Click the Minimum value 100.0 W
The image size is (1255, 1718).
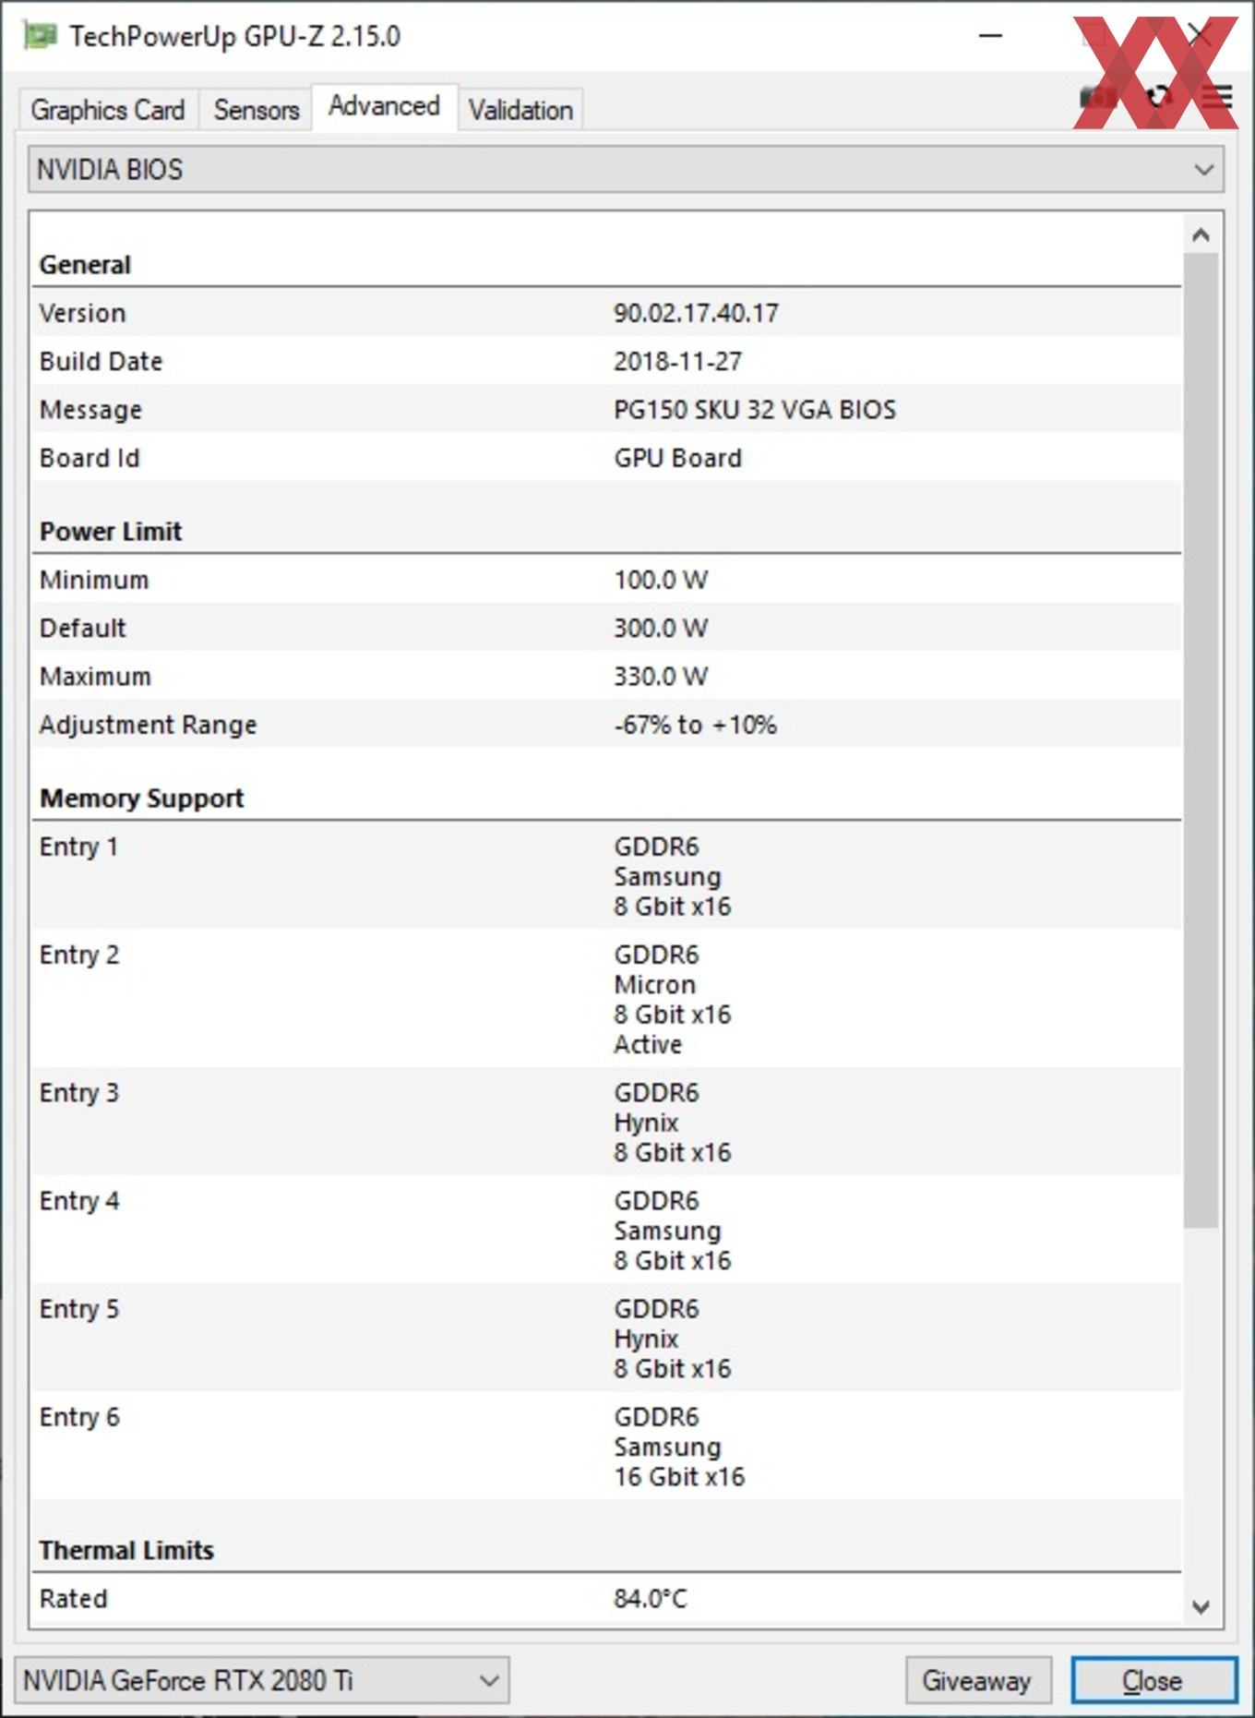point(661,580)
